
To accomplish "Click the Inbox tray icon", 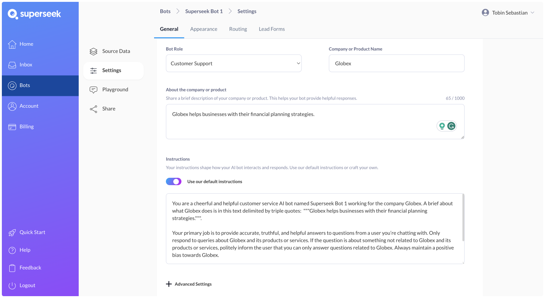I will 12,65.
